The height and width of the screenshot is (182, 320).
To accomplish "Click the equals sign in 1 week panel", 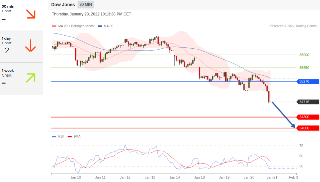I will click(4, 83).
